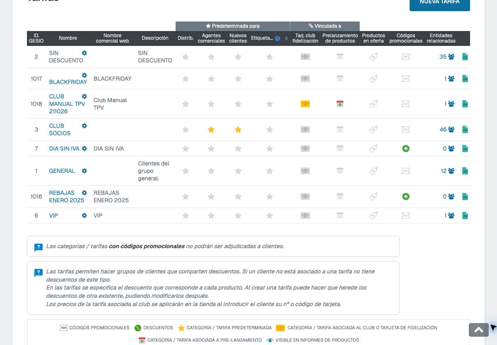Screen dimensions: 497x345
Task: View 46 related entities for CLUB SOCIOS
Action: (447, 129)
